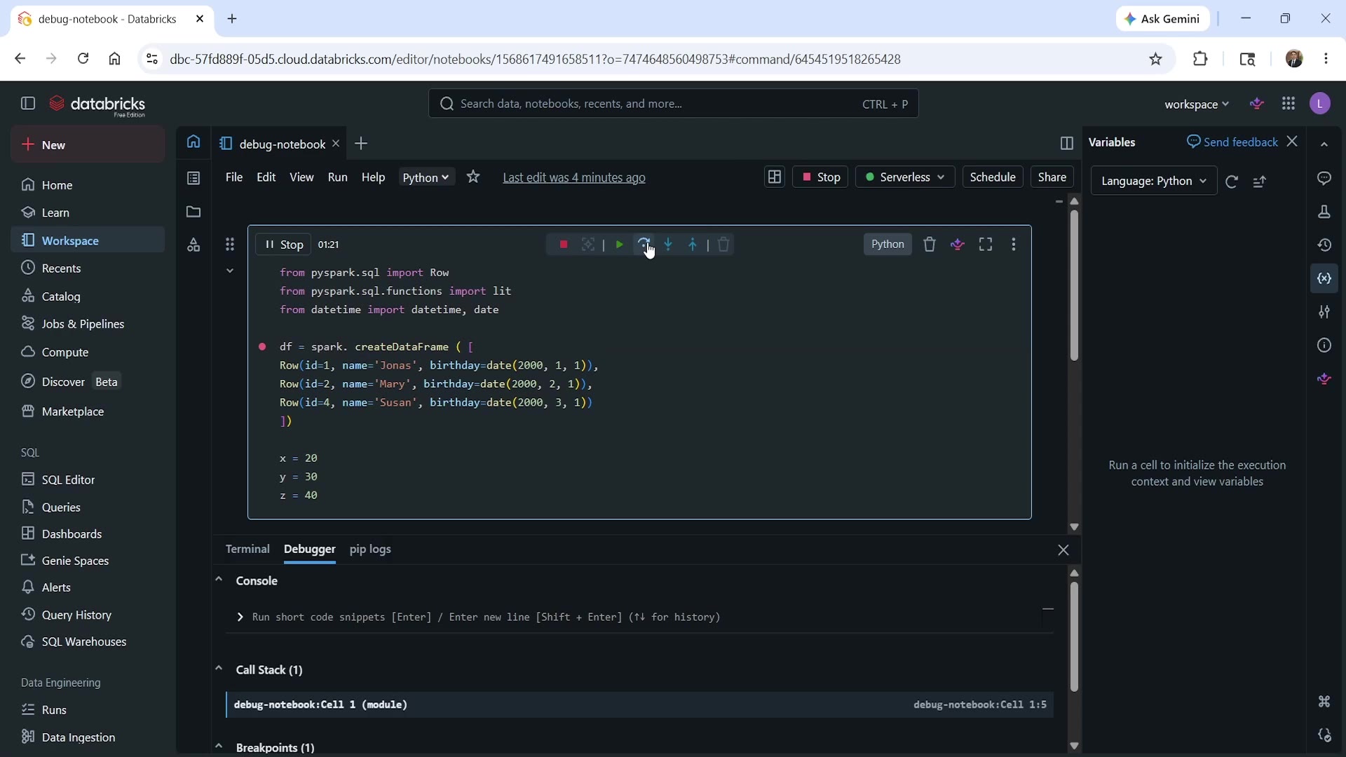
Task: Click the Continue (green play) debug button
Action: [x=620, y=245]
